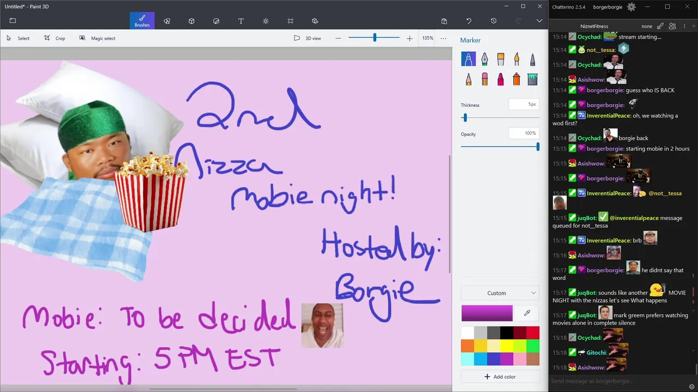Screen dimensions: 698x392
Task: Click the zoom out minus button
Action: (x=338, y=38)
